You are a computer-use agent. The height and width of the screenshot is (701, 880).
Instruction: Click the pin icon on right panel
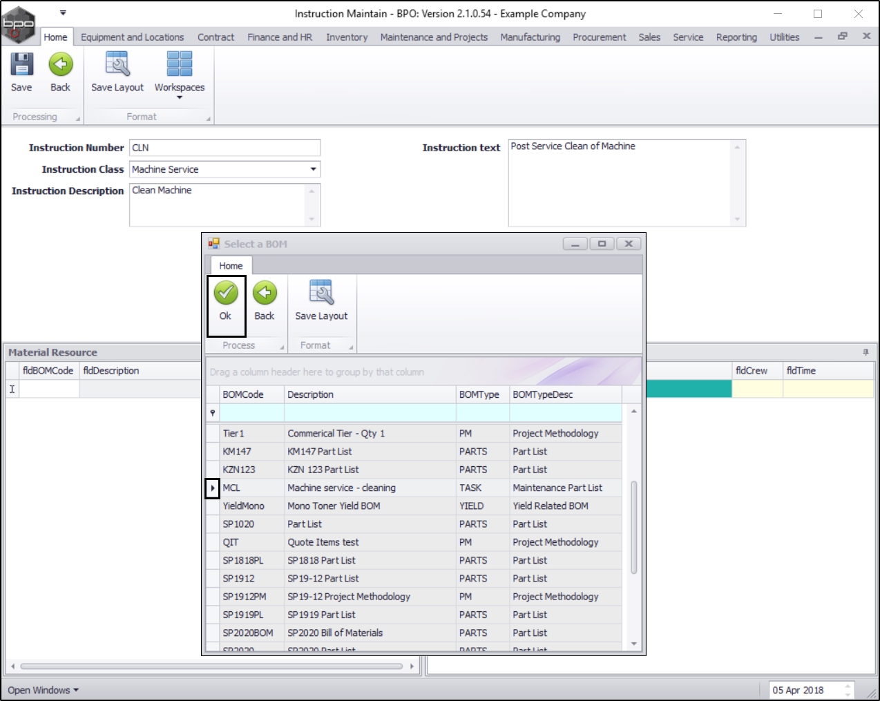[865, 352]
